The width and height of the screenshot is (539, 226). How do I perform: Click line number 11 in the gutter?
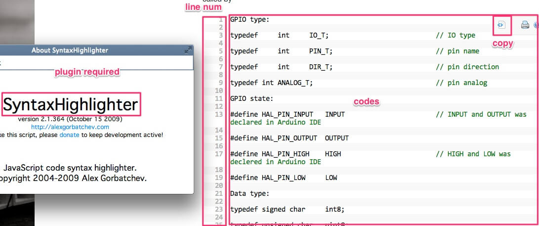pos(219,98)
